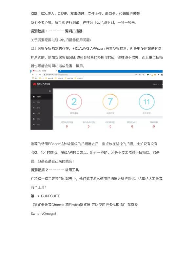The height and width of the screenshot is (277, 195).
Task: Open the 仪表盘 dashboard sidebar item
Action: (42, 97)
